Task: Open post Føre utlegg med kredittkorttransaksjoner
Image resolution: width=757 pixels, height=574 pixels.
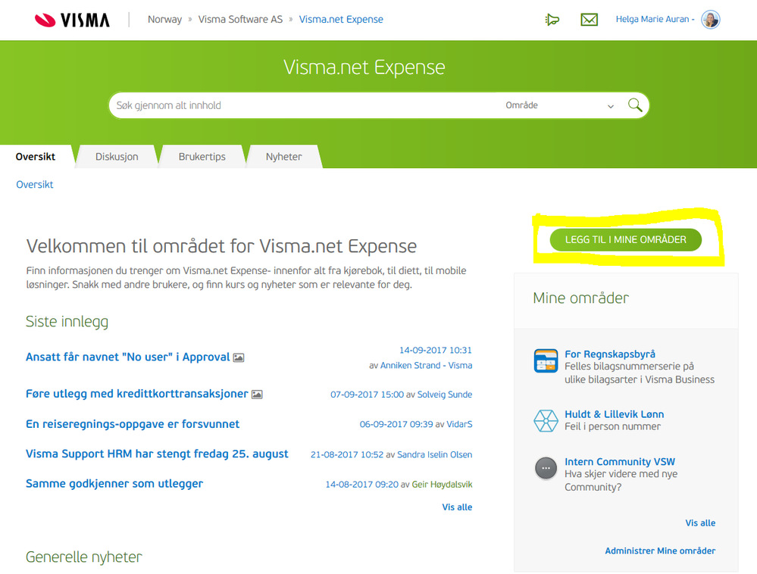Action: (x=136, y=394)
